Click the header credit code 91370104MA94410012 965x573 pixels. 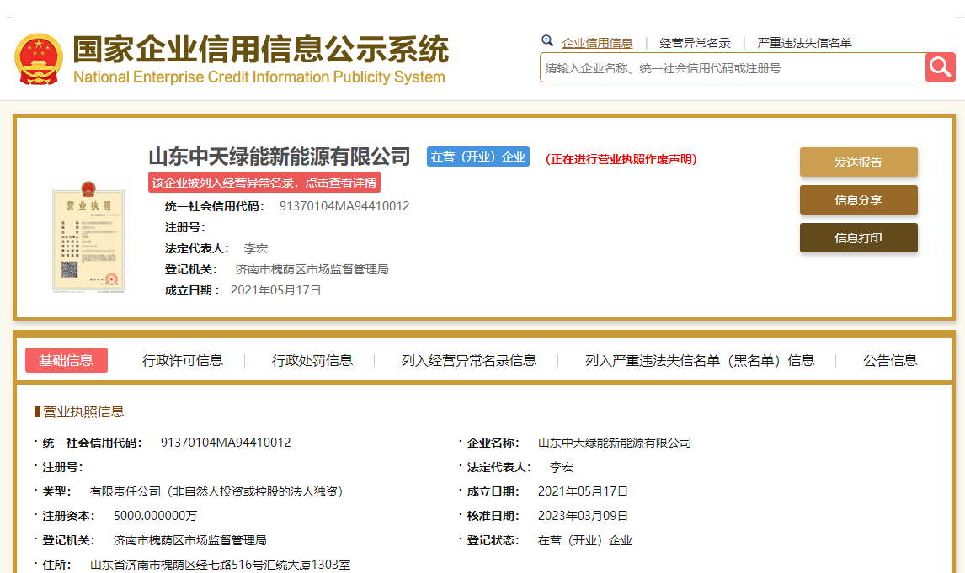(344, 206)
